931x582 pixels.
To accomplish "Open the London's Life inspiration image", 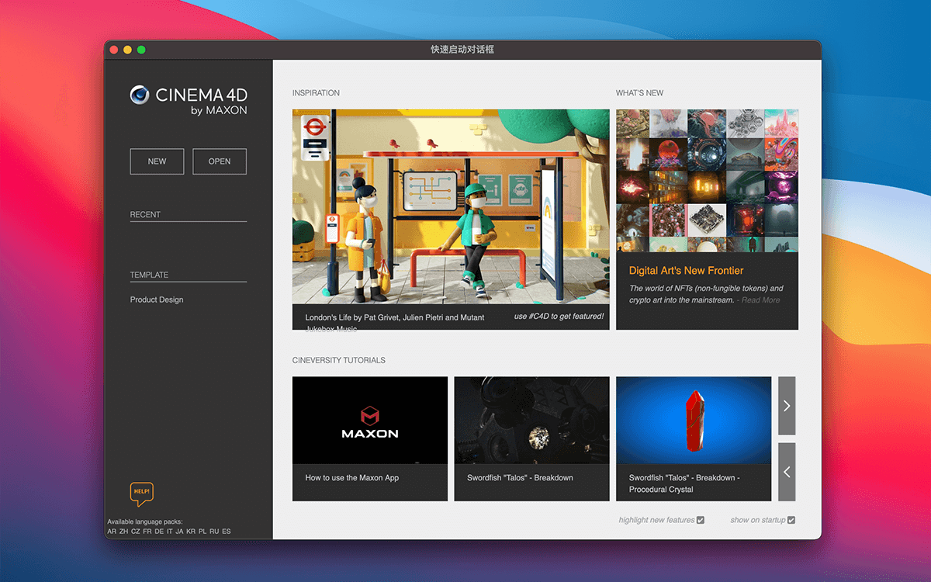I will [x=451, y=206].
